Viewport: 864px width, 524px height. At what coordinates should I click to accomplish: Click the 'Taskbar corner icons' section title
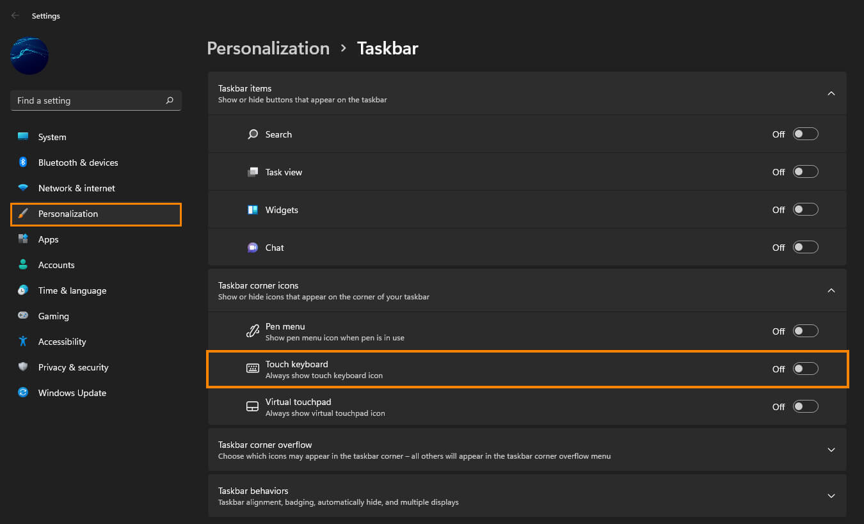coord(258,285)
